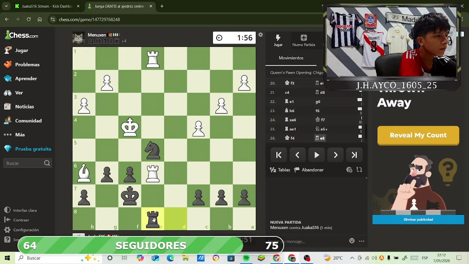Open Spotify from the taskbar
Screen dimensions: 469x264
(x=246, y=258)
